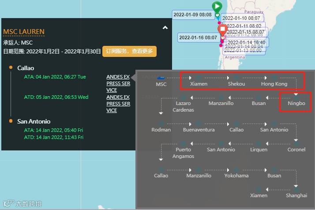315x210 pixels.
Task: Click the carrier line reading 承运人: MSC
Action: [x=18, y=43]
